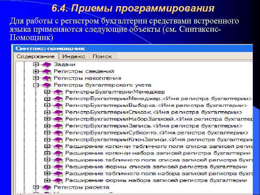
Task: Open the Поиск tab
Action: pos(102,57)
